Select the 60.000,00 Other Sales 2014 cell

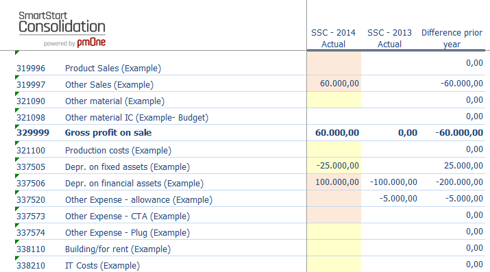[334, 84]
